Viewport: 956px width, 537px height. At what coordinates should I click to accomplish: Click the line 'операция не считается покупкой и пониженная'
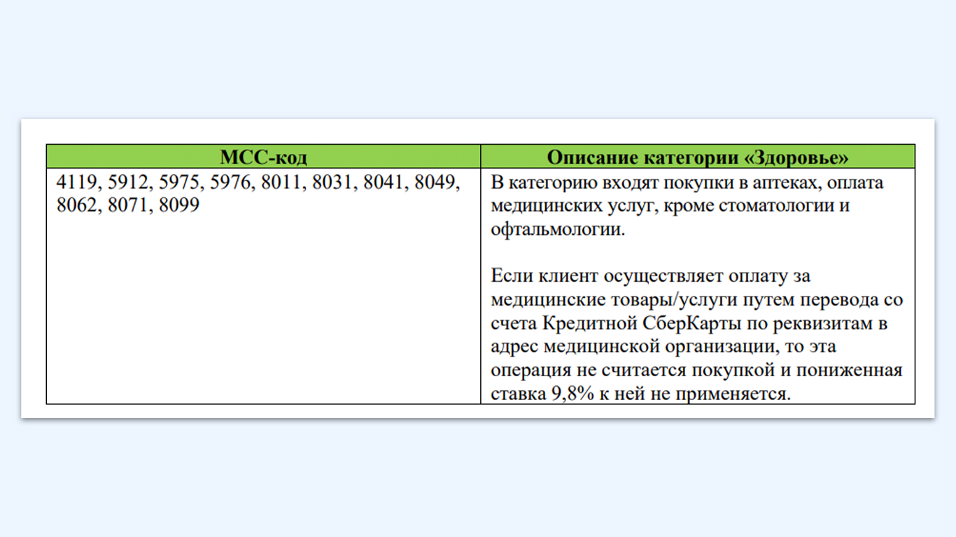(x=696, y=370)
